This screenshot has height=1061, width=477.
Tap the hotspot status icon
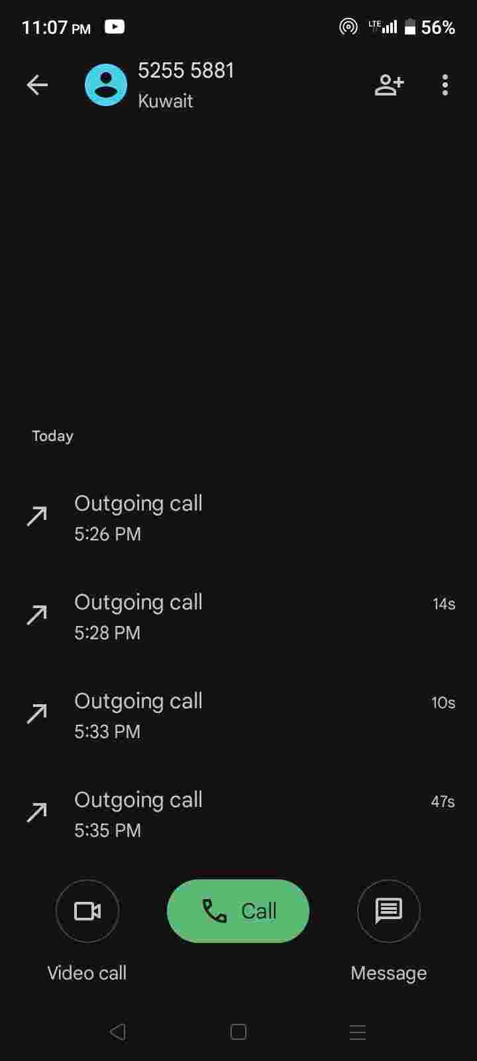348,27
